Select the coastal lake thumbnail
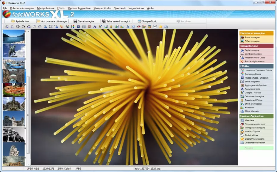 point(14,36)
